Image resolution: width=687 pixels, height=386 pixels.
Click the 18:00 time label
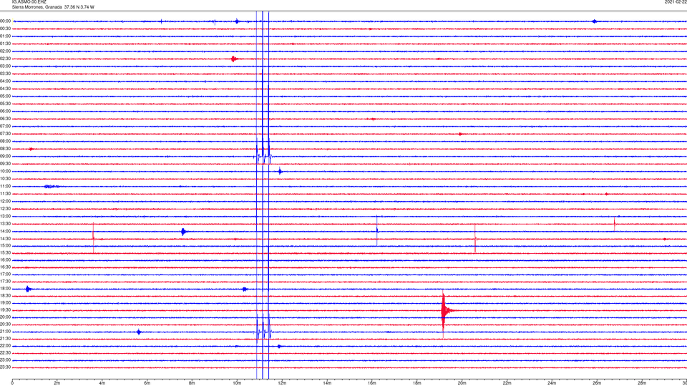[x=5, y=288]
